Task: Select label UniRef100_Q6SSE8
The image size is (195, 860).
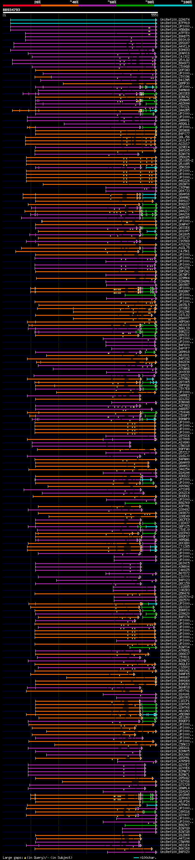Action: [175, 93]
